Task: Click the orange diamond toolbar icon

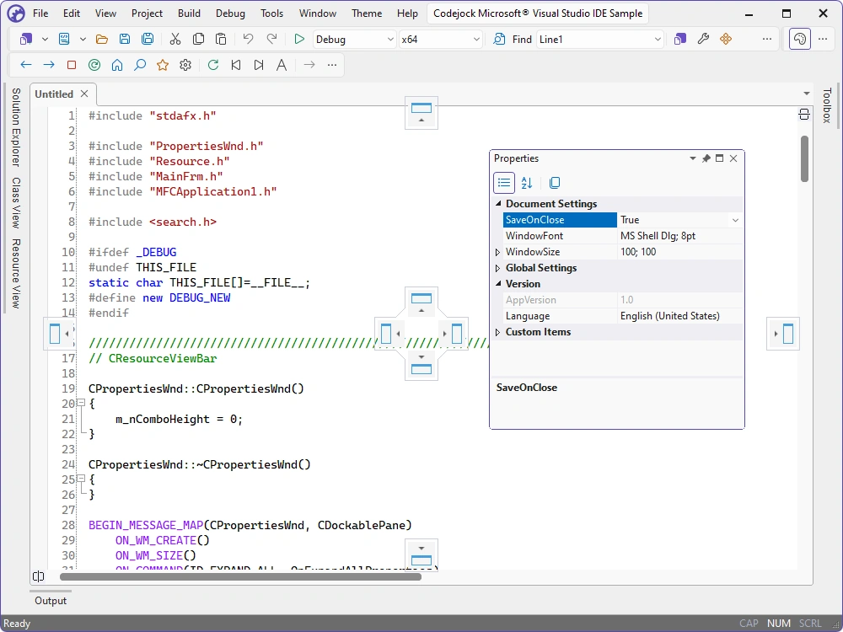Action: (x=726, y=40)
